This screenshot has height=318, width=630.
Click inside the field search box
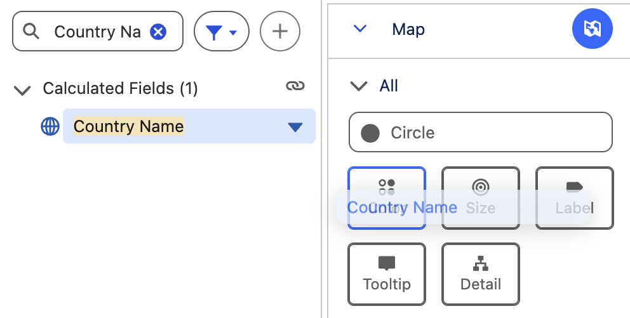tap(98, 31)
